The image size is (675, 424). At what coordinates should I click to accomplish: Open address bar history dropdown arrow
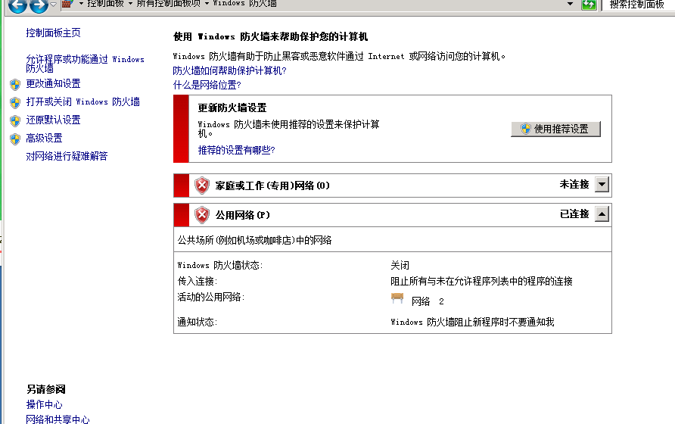570,4
